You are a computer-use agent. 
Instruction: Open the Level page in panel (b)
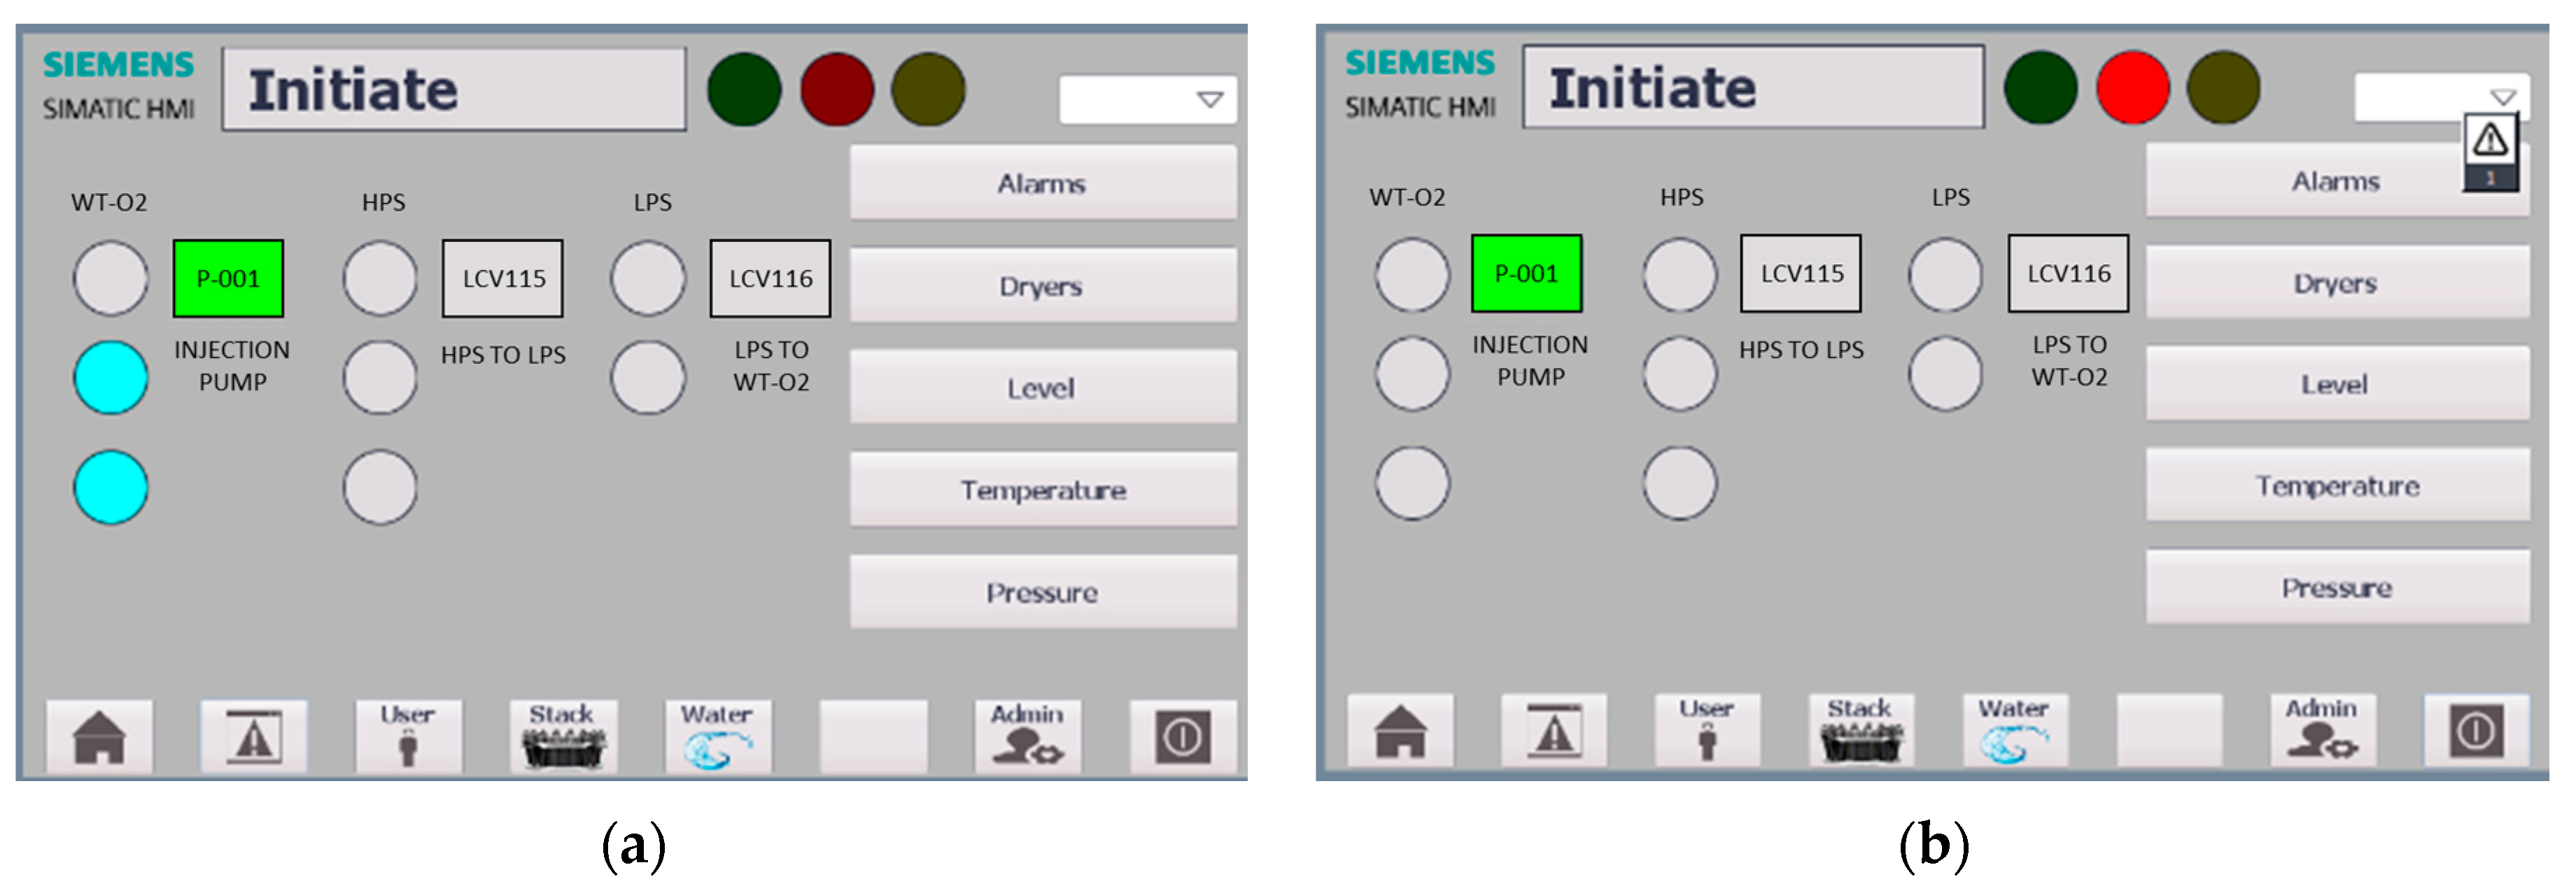point(2337,384)
